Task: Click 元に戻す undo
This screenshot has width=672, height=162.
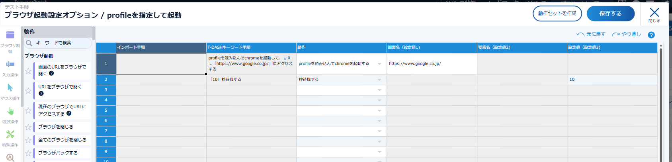Action: coord(591,34)
